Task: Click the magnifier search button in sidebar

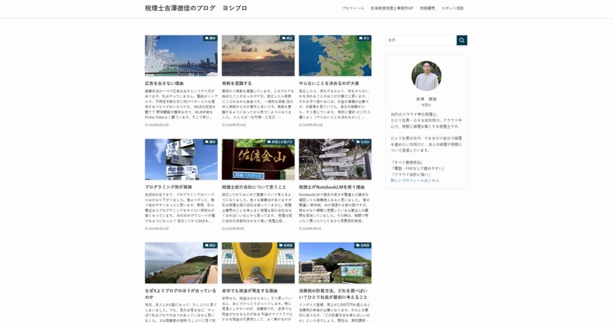Action: coord(462,40)
